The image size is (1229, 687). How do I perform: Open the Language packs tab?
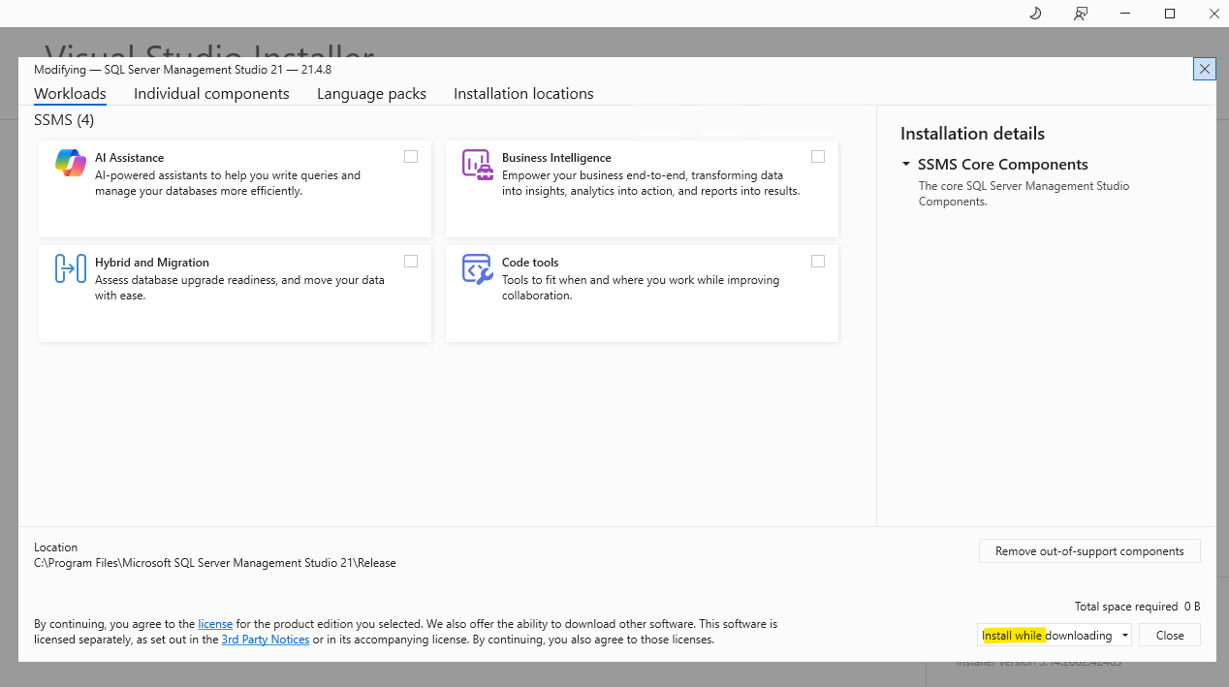click(x=371, y=94)
